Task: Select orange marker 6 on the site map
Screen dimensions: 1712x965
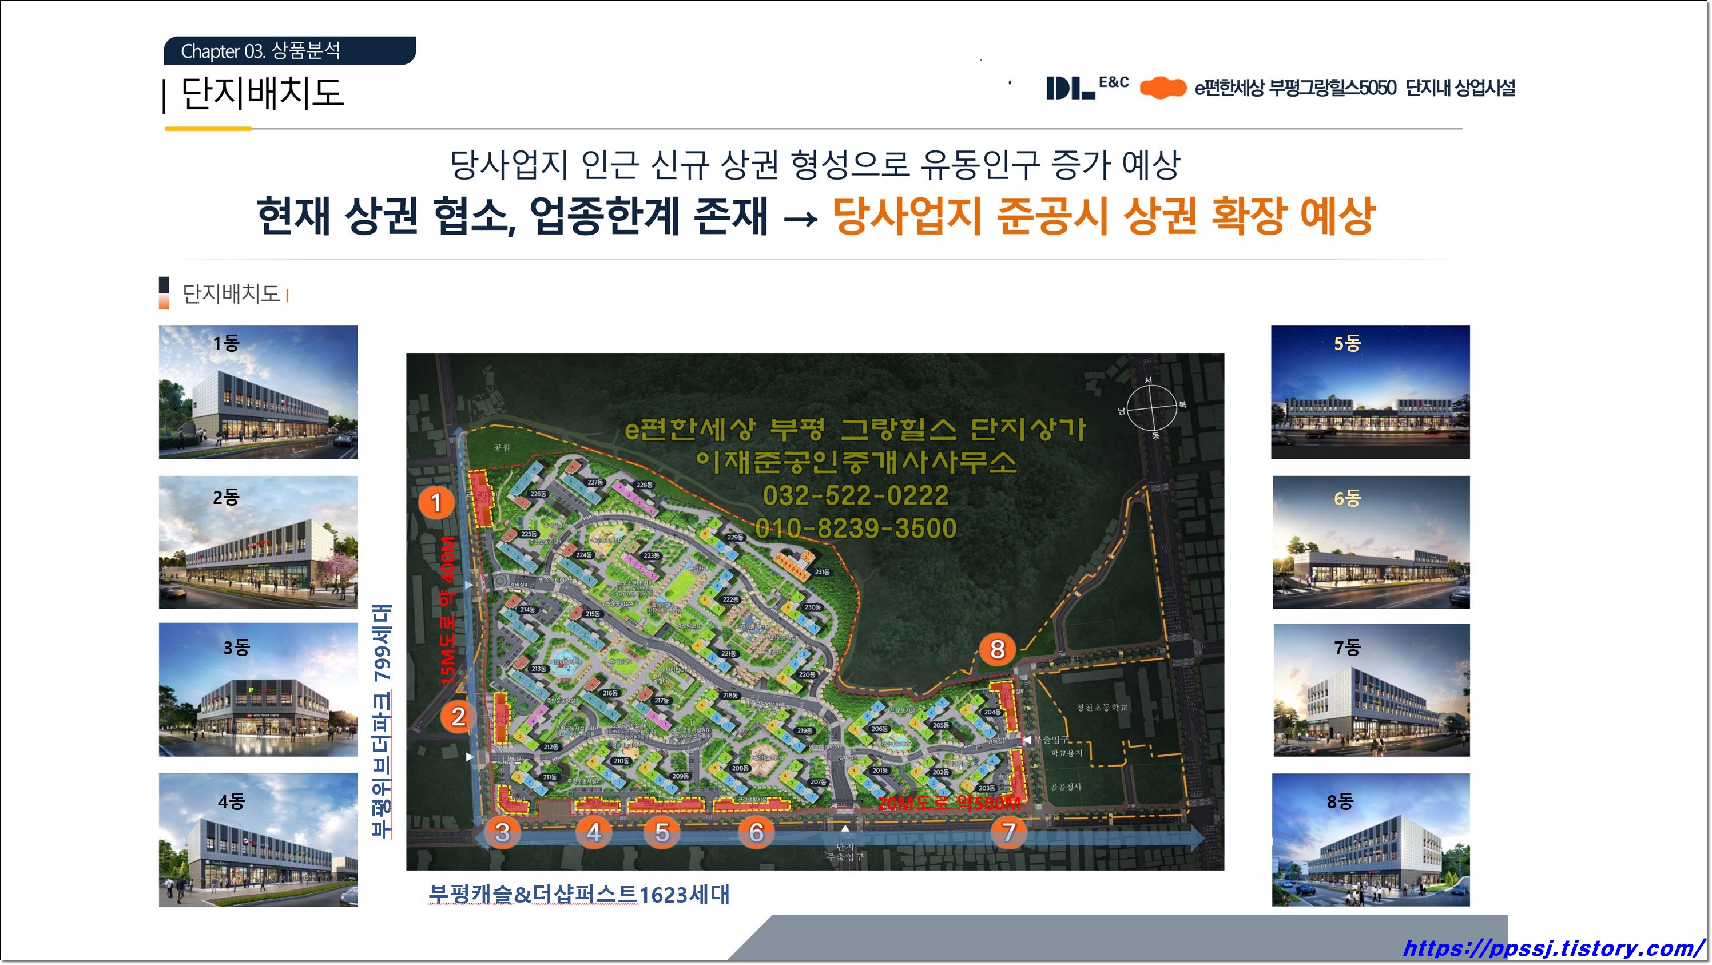Action: tap(756, 832)
